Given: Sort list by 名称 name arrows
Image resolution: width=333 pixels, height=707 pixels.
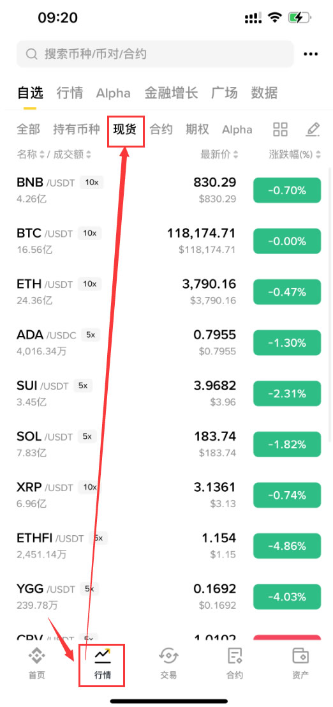Looking at the screenshot, I should pyautogui.click(x=42, y=155).
